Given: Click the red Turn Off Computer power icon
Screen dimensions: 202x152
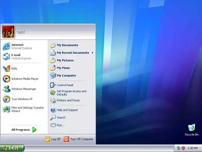Looking at the screenshot, I should point(66,139).
